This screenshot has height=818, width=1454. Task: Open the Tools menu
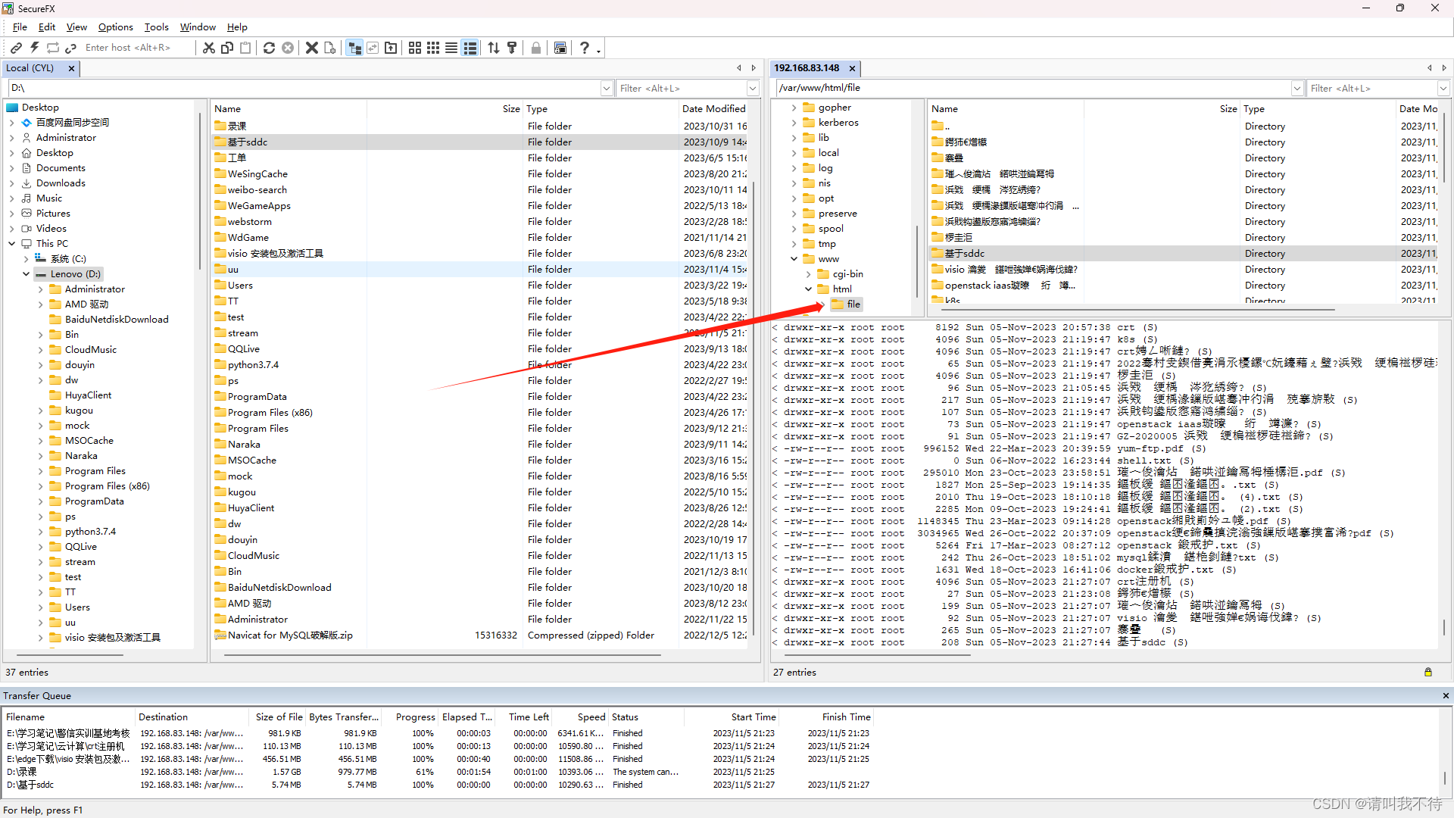[x=156, y=27]
